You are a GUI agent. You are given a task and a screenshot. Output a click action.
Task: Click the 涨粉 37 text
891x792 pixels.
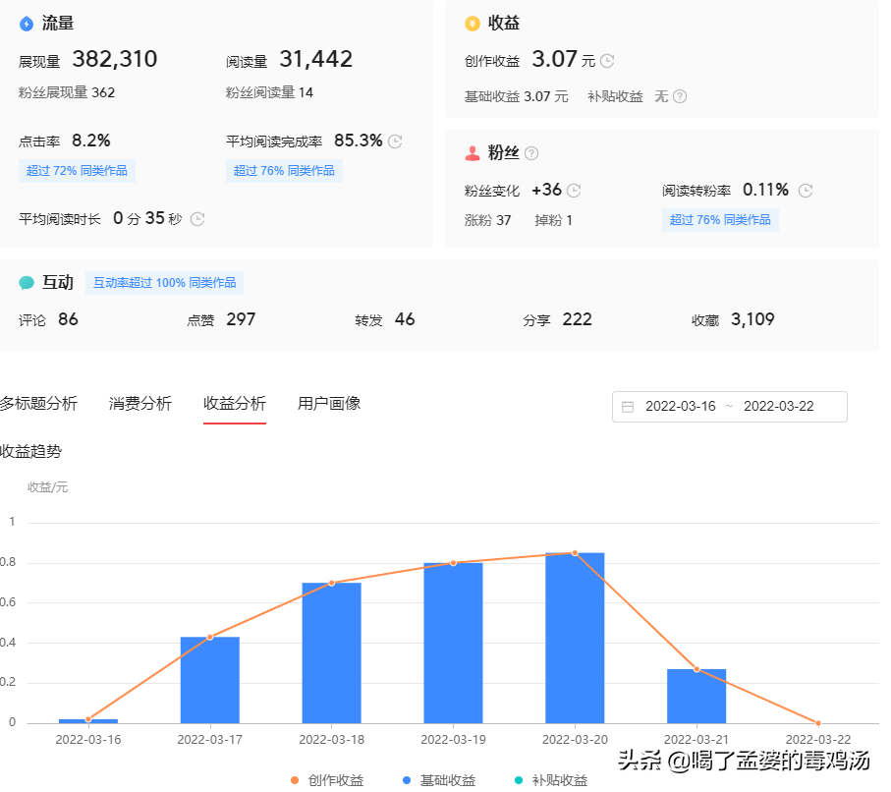(487, 220)
